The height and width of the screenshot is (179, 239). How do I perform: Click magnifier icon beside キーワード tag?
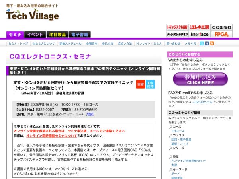170,169
